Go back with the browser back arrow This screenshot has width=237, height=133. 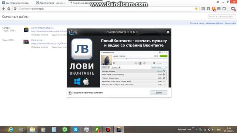tap(4, 9)
